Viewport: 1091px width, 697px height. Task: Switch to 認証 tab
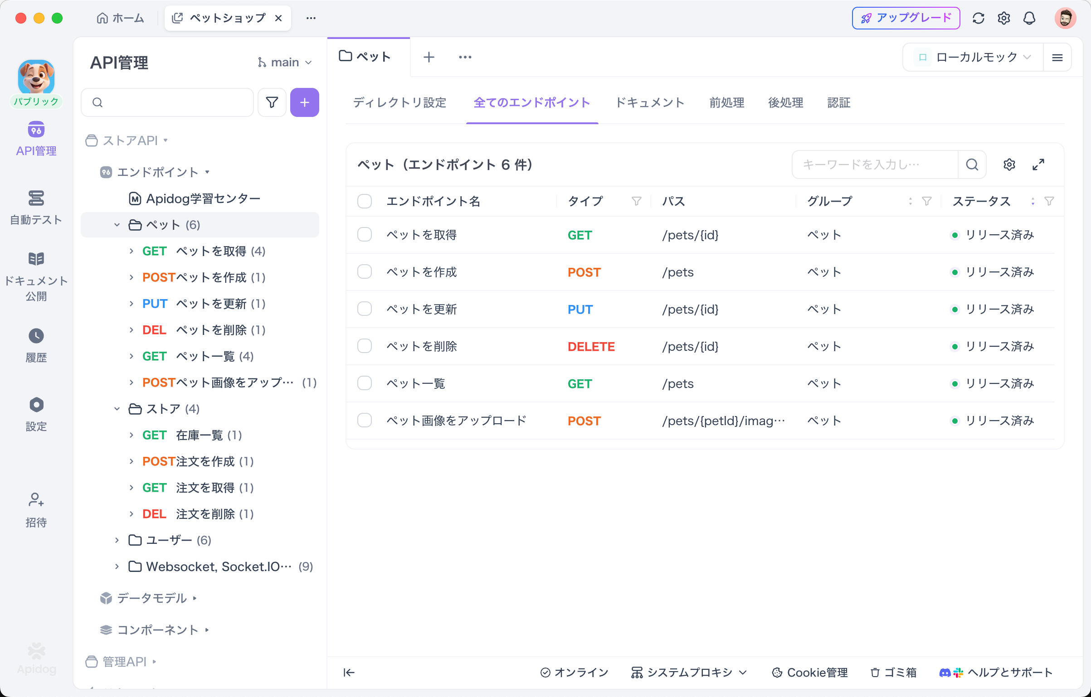tap(839, 103)
